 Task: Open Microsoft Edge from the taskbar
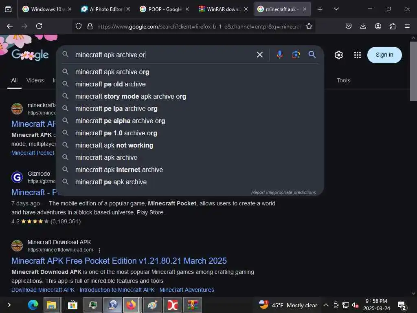tap(33, 305)
